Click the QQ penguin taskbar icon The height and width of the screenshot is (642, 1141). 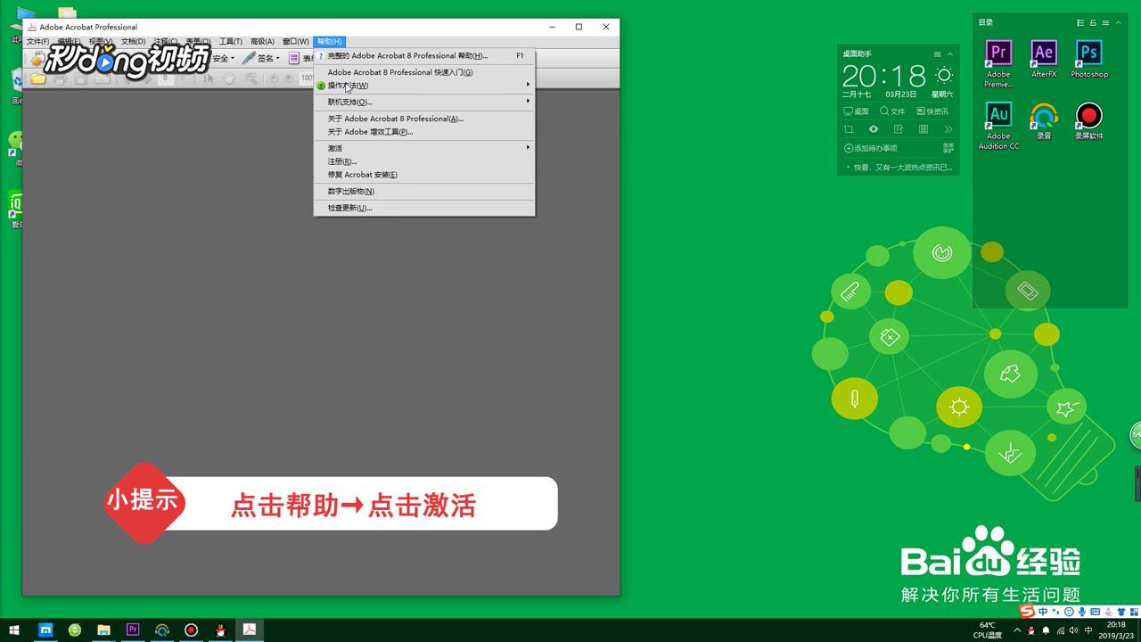[220, 630]
